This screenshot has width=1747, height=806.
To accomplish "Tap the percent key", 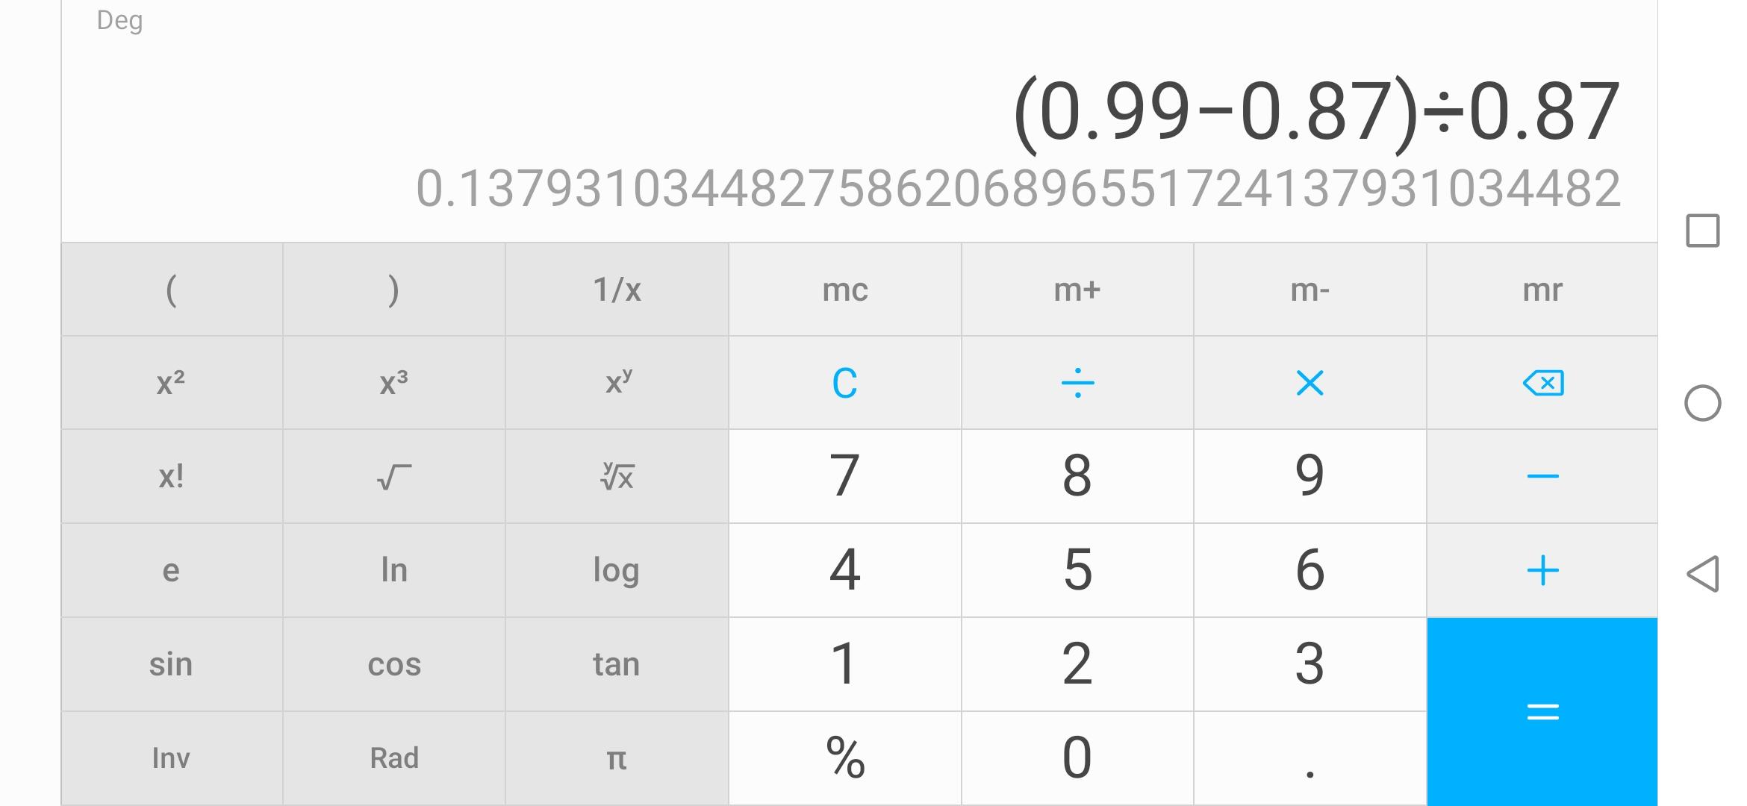I will click(844, 758).
